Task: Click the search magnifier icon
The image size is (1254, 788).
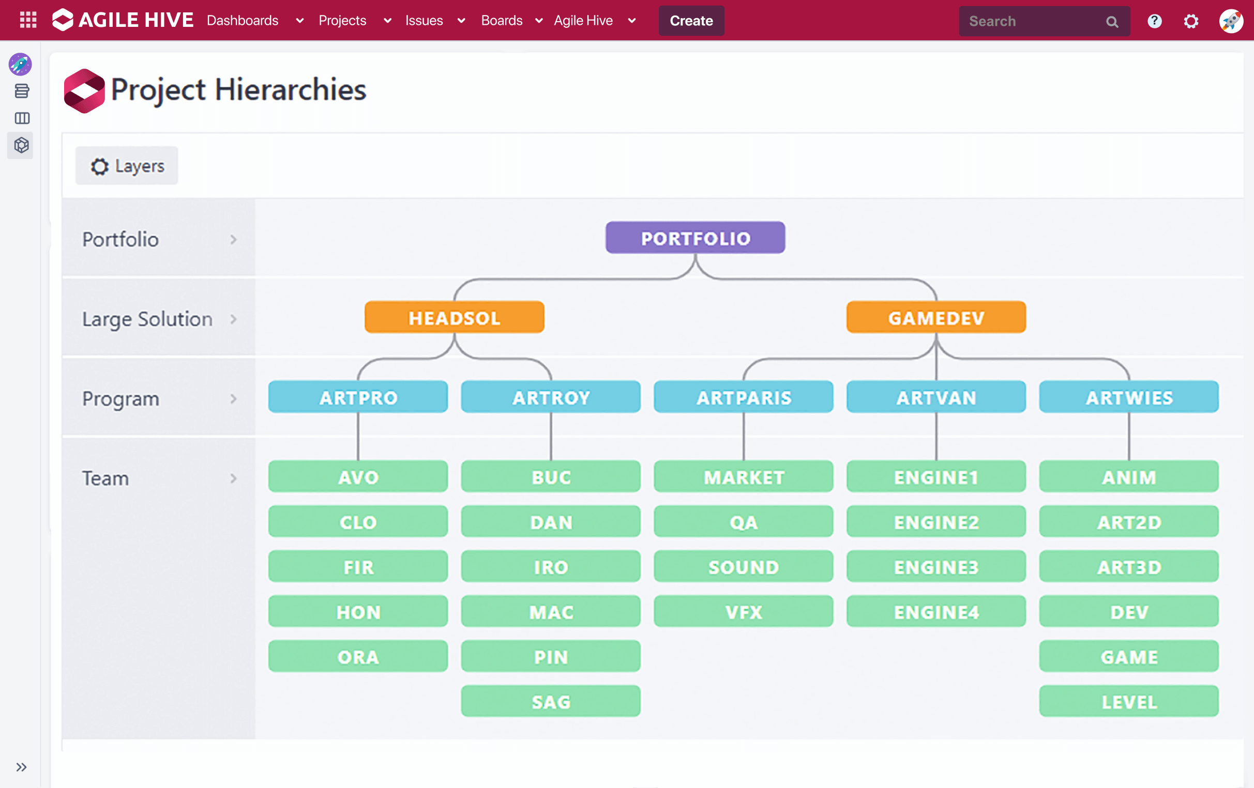Action: 1112,21
